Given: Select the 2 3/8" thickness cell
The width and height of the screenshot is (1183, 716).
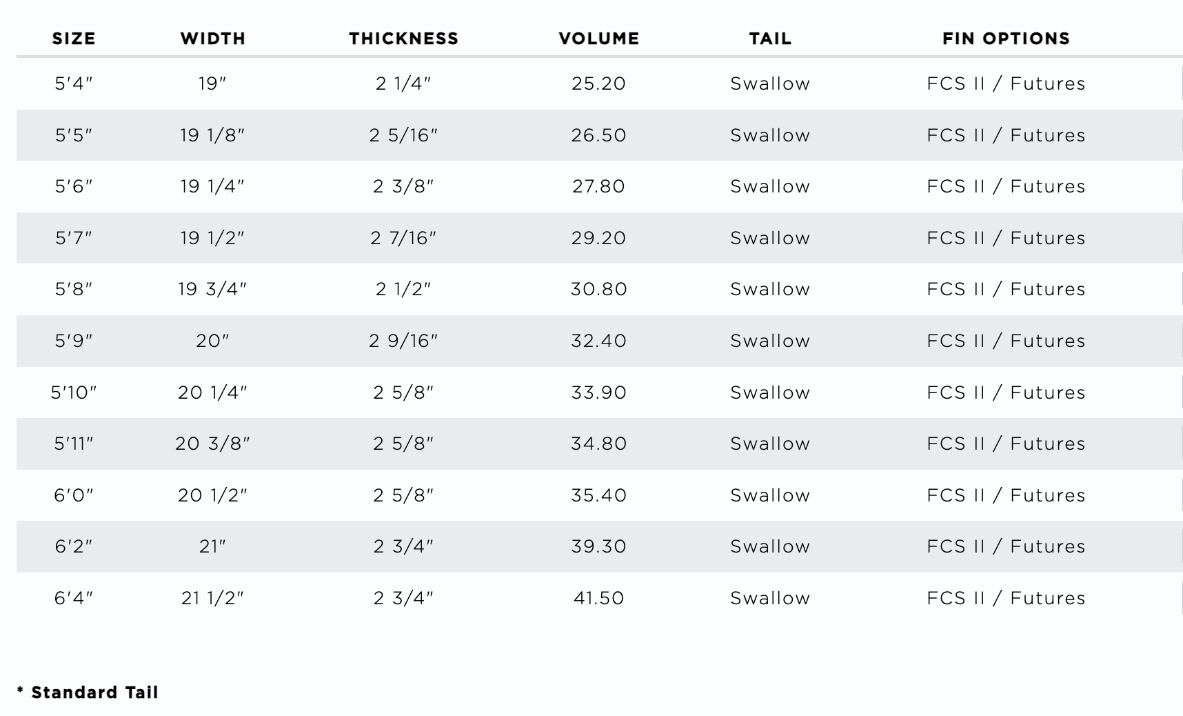Looking at the screenshot, I should (x=403, y=186).
